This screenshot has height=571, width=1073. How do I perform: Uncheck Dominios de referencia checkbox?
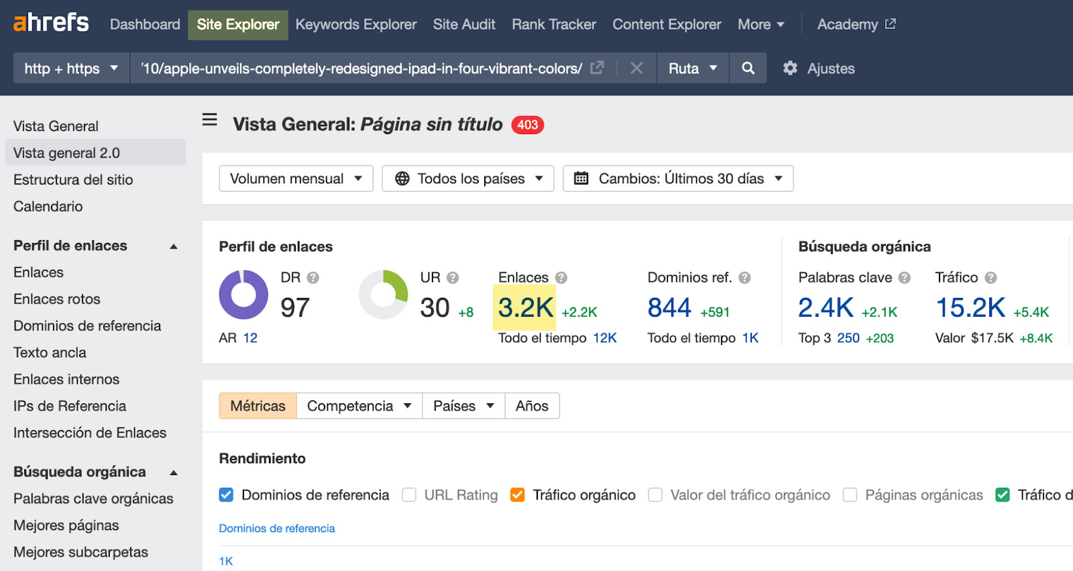[x=227, y=495]
